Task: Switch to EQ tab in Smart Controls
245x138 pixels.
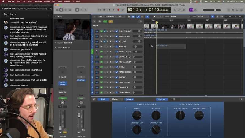Action: coord(174,99)
